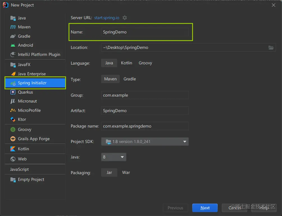Select the Grails App Forge icon
The height and width of the screenshot is (216, 282).
point(13,139)
